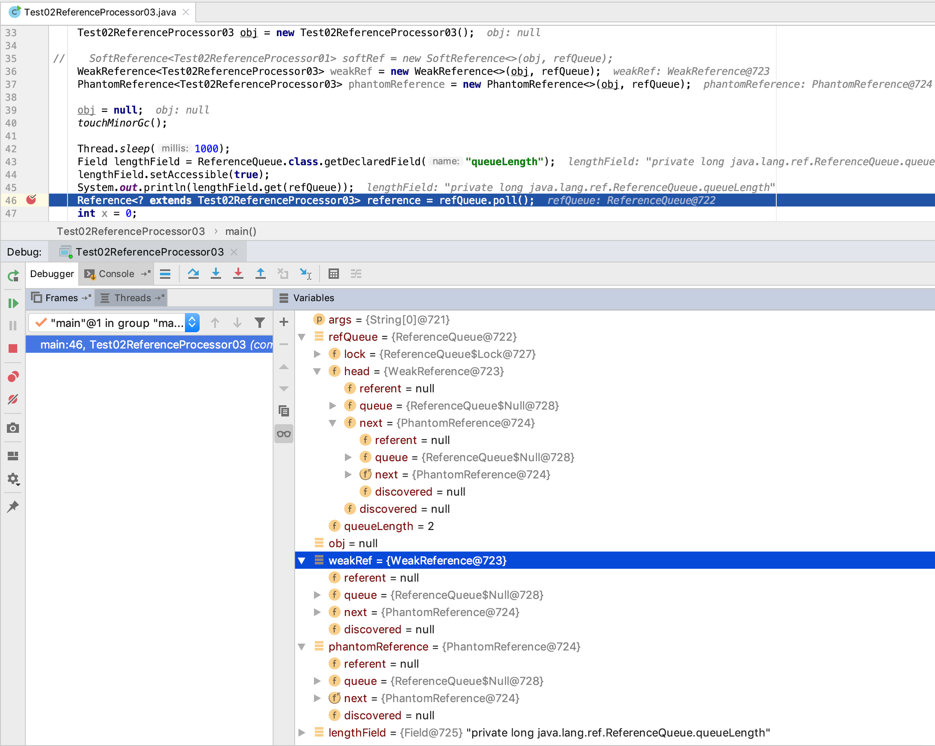
Task: Click the Step Into icon
Action: click(216, 274)
